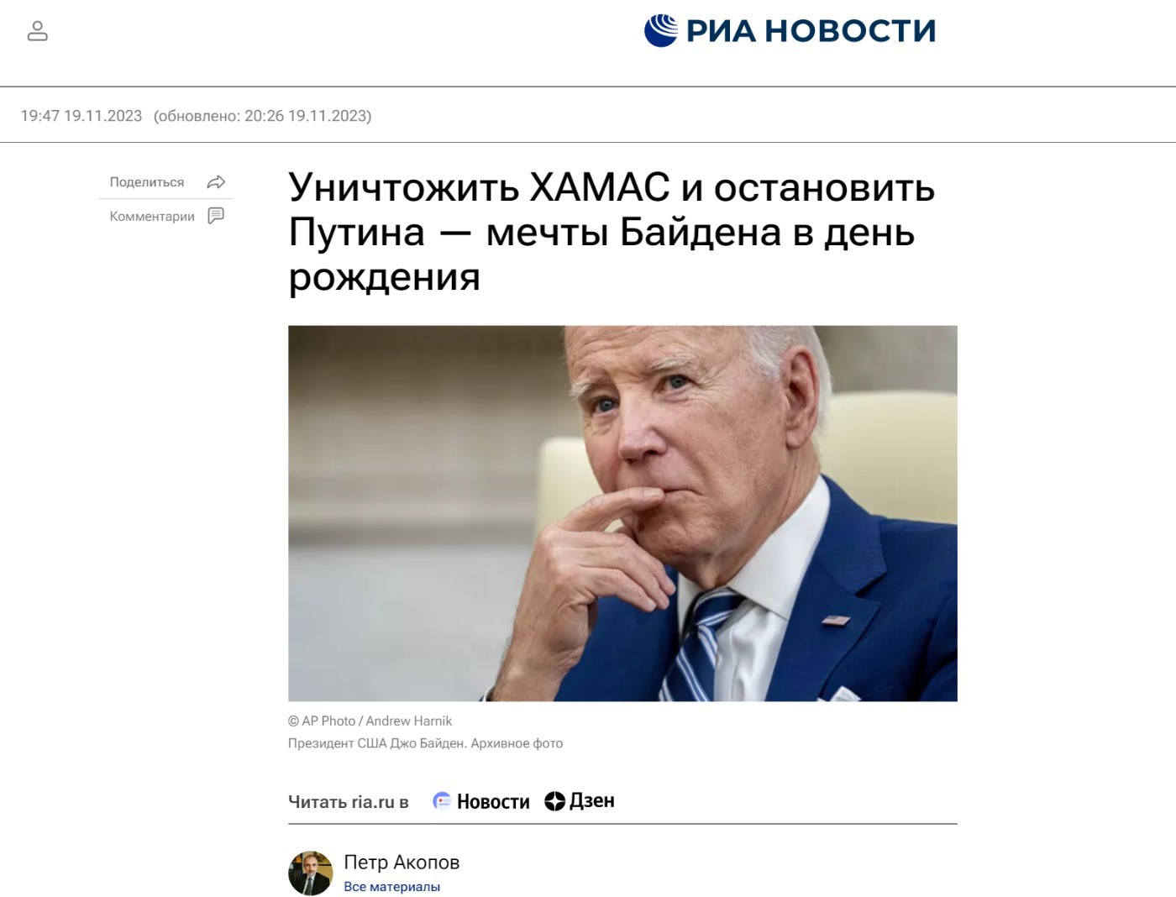The height and width of the screenshot is (897, 1176).
Task: Click Все материалы link
Action: coord(391,887)
